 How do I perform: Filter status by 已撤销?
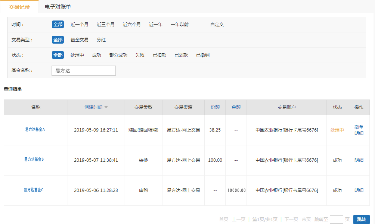[202, 55]
